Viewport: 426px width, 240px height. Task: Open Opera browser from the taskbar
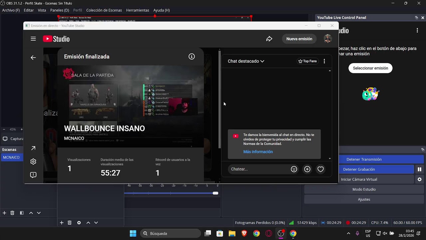click(269, 233)
